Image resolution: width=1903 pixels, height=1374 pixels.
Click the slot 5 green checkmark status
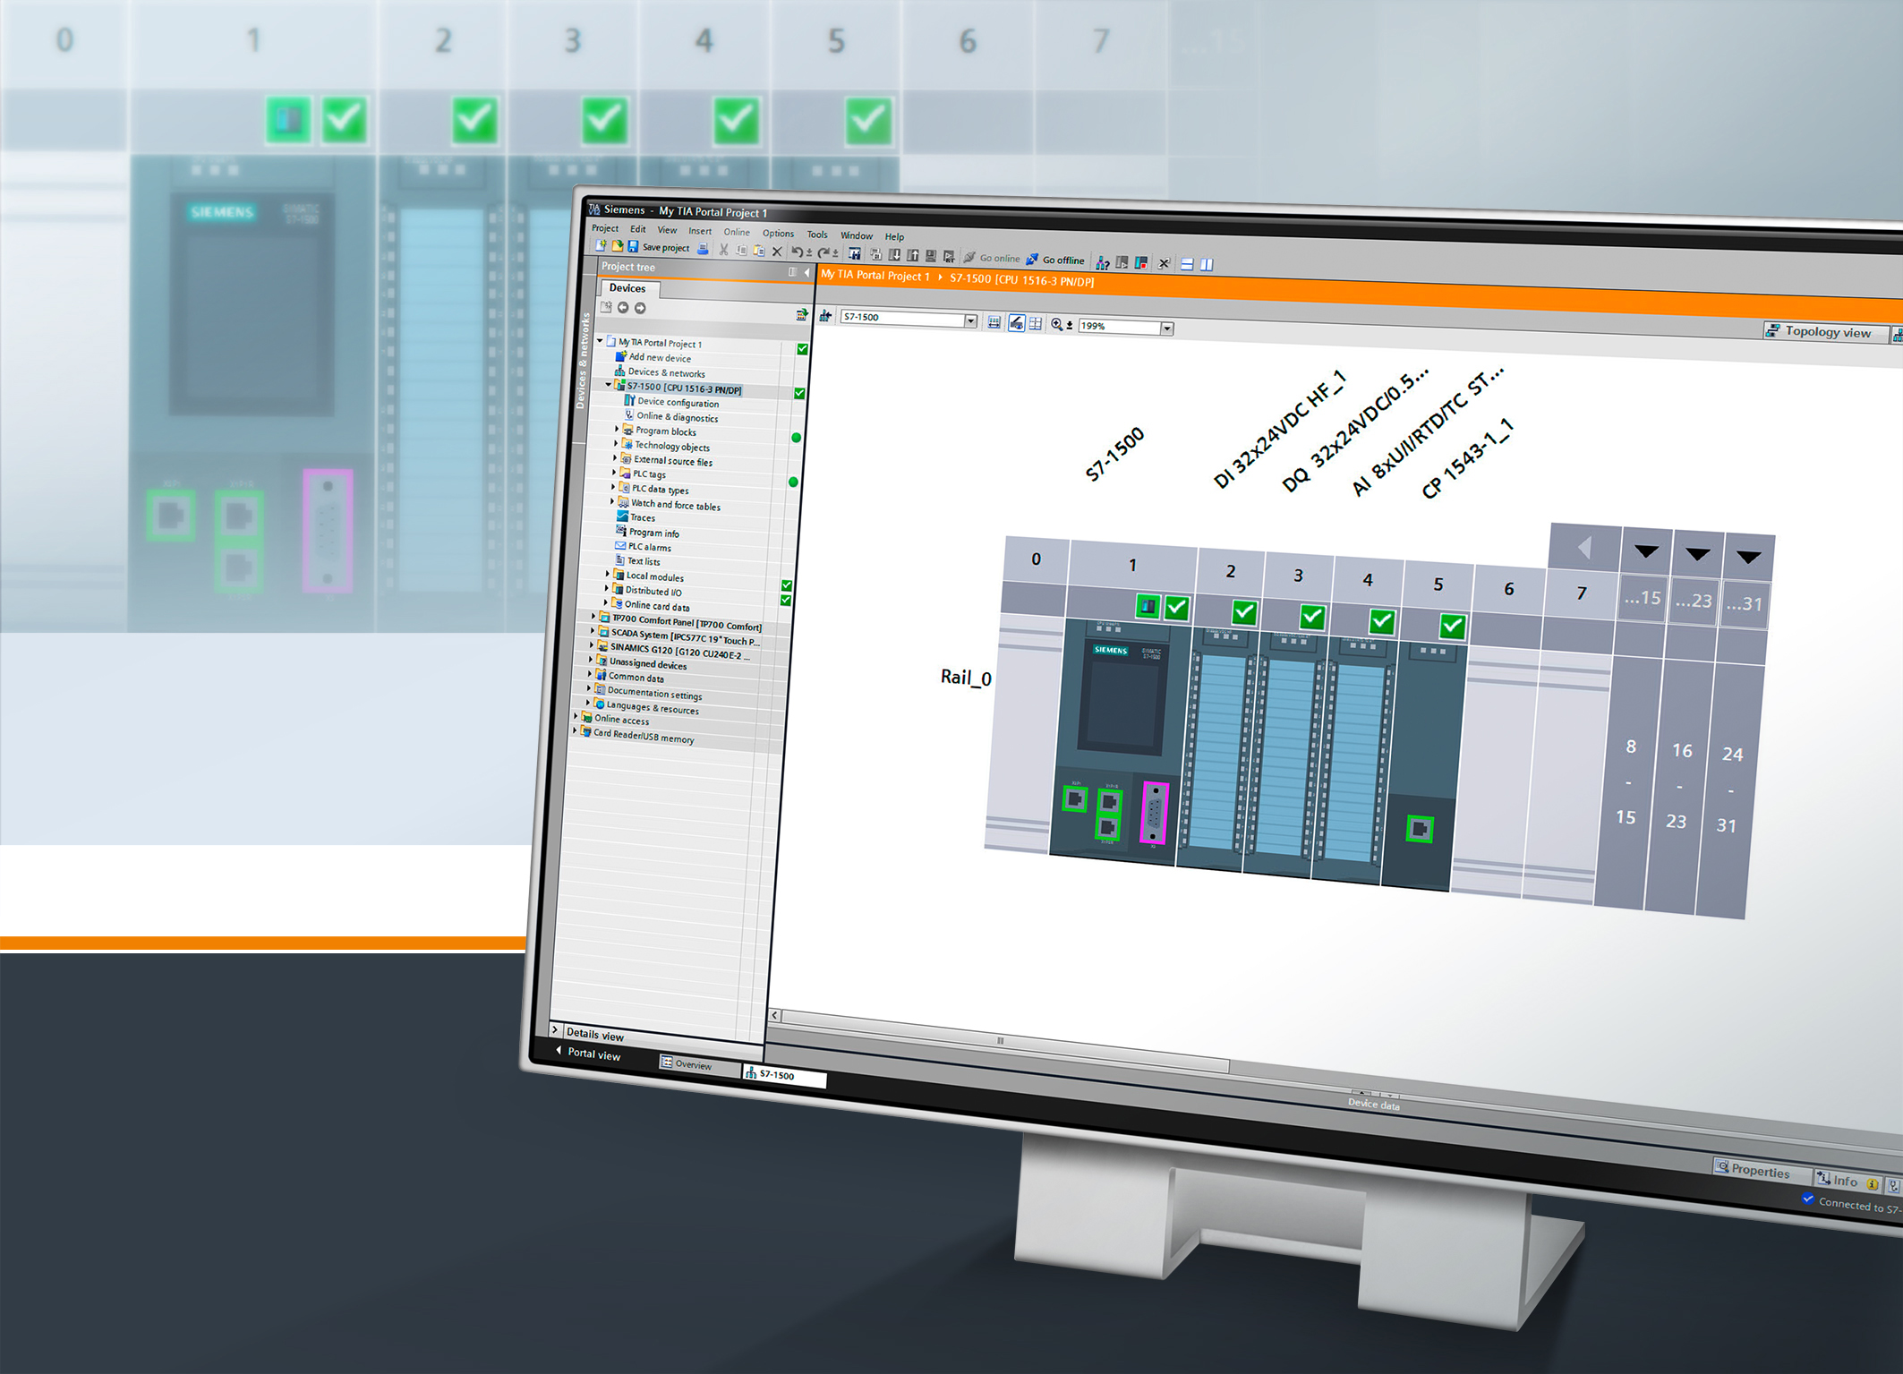1452,626
